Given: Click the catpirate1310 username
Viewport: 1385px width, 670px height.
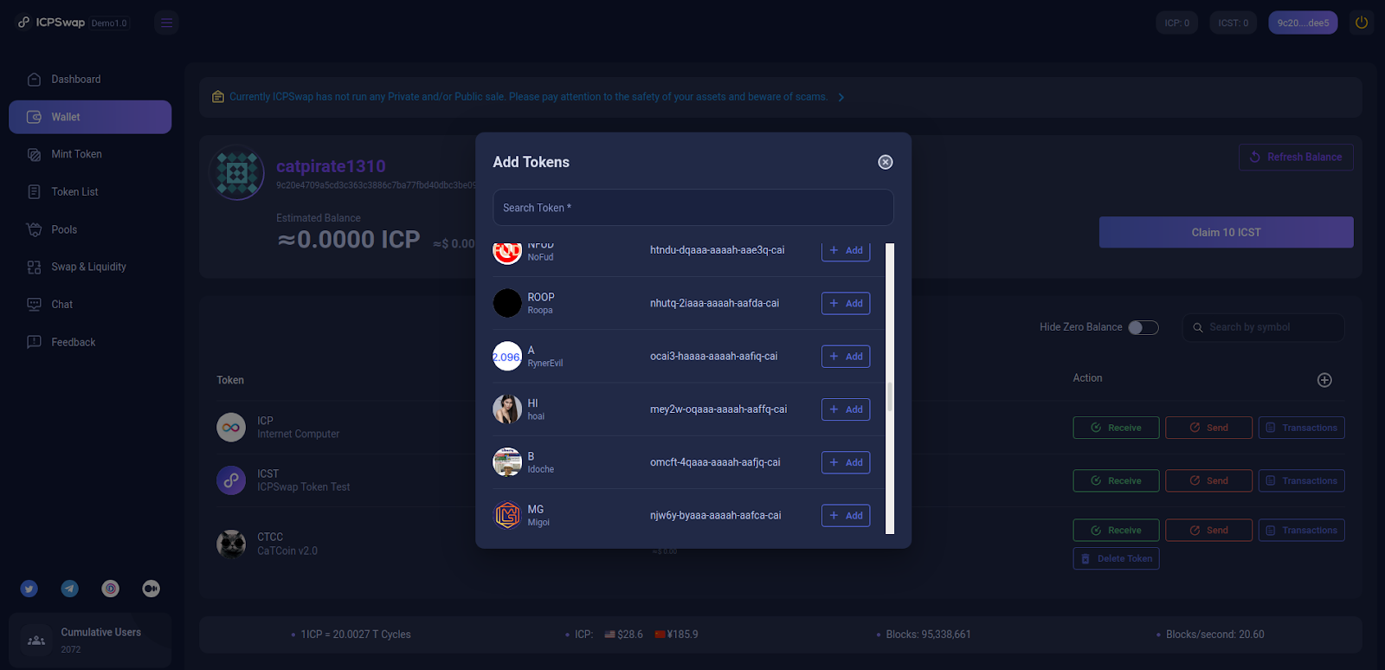Looking at the screenshot, I should 331,166.
